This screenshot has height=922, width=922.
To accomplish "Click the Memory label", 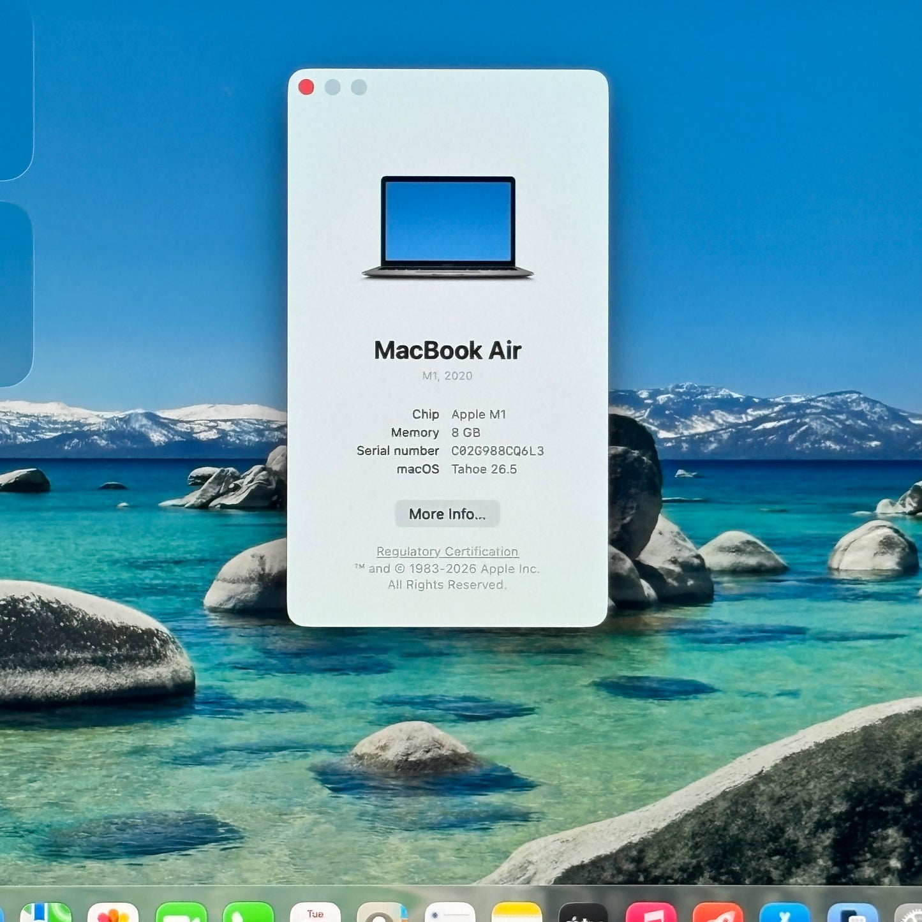I will 415,433.
